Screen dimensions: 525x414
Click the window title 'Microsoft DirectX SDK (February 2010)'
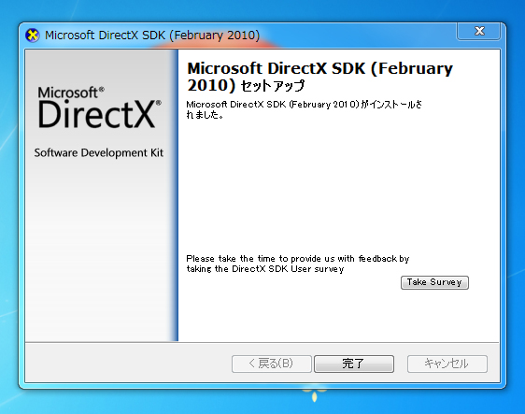point(152,36)
